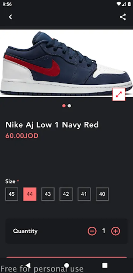Tap the Nike Aj Low shoe photo
Screen dimensions: 133x273
(66, 63)
